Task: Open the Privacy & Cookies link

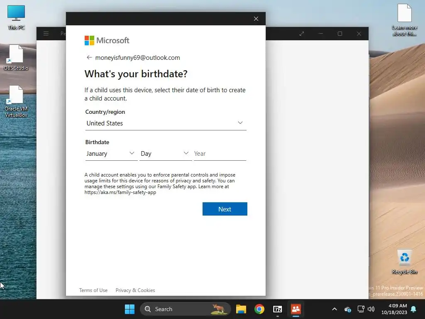Action: coord(135,290)
